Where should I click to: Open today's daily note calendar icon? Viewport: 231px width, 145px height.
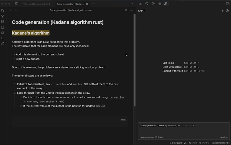click(3, 27)
